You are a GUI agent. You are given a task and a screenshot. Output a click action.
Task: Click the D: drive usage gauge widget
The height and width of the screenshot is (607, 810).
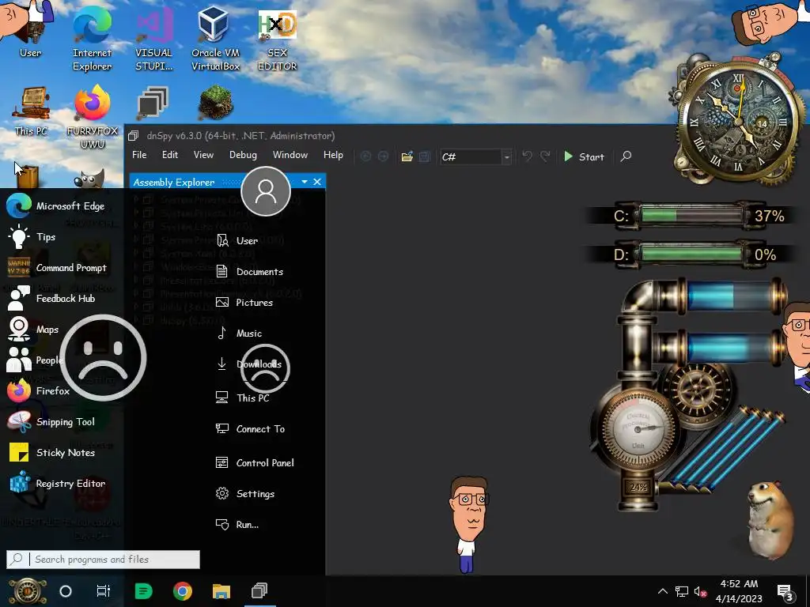point(693,254)
